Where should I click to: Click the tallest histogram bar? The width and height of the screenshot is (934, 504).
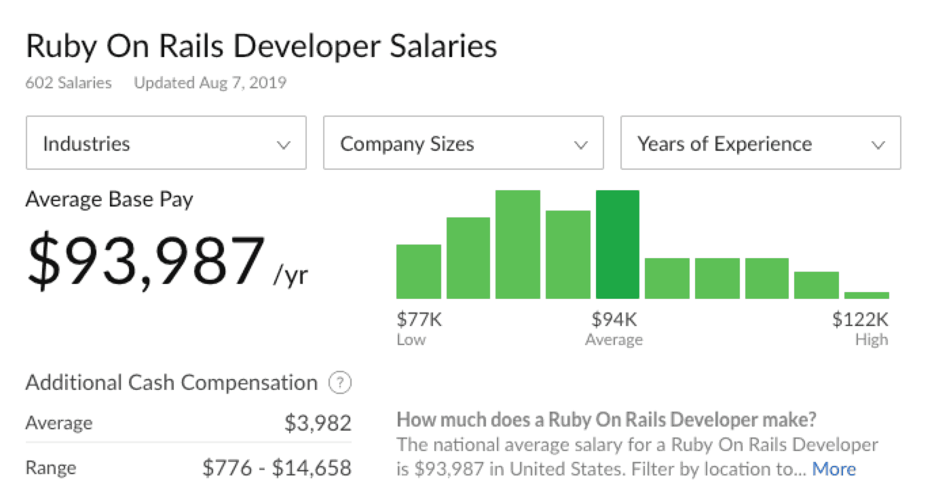pyautogui.click(x=518, y=245)
